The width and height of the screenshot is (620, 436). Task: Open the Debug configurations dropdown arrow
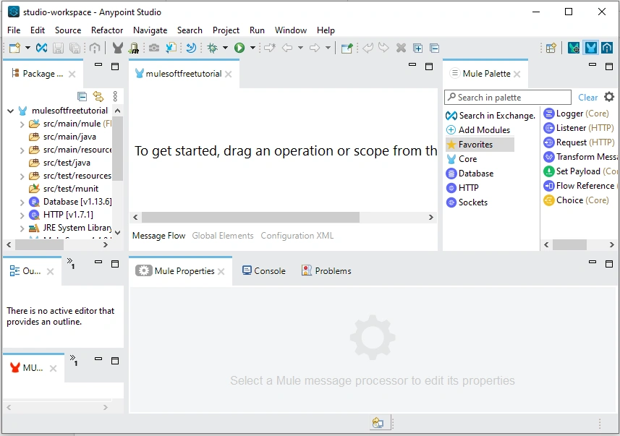coord(225,48)
